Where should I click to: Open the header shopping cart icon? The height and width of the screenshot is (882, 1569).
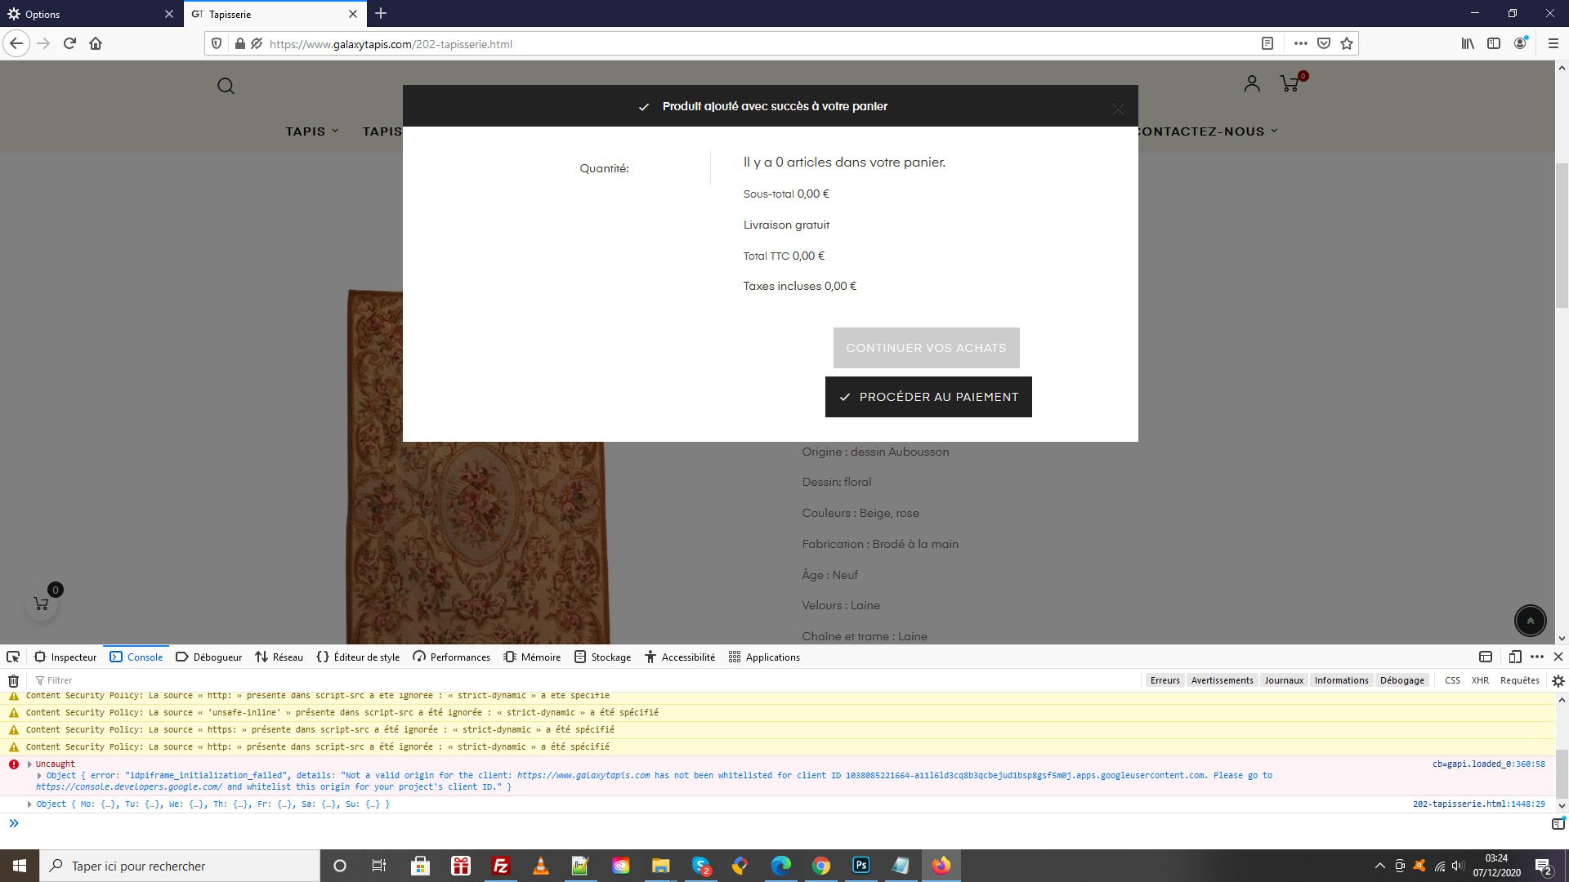pyautogui.click(x=1290, y=83)
